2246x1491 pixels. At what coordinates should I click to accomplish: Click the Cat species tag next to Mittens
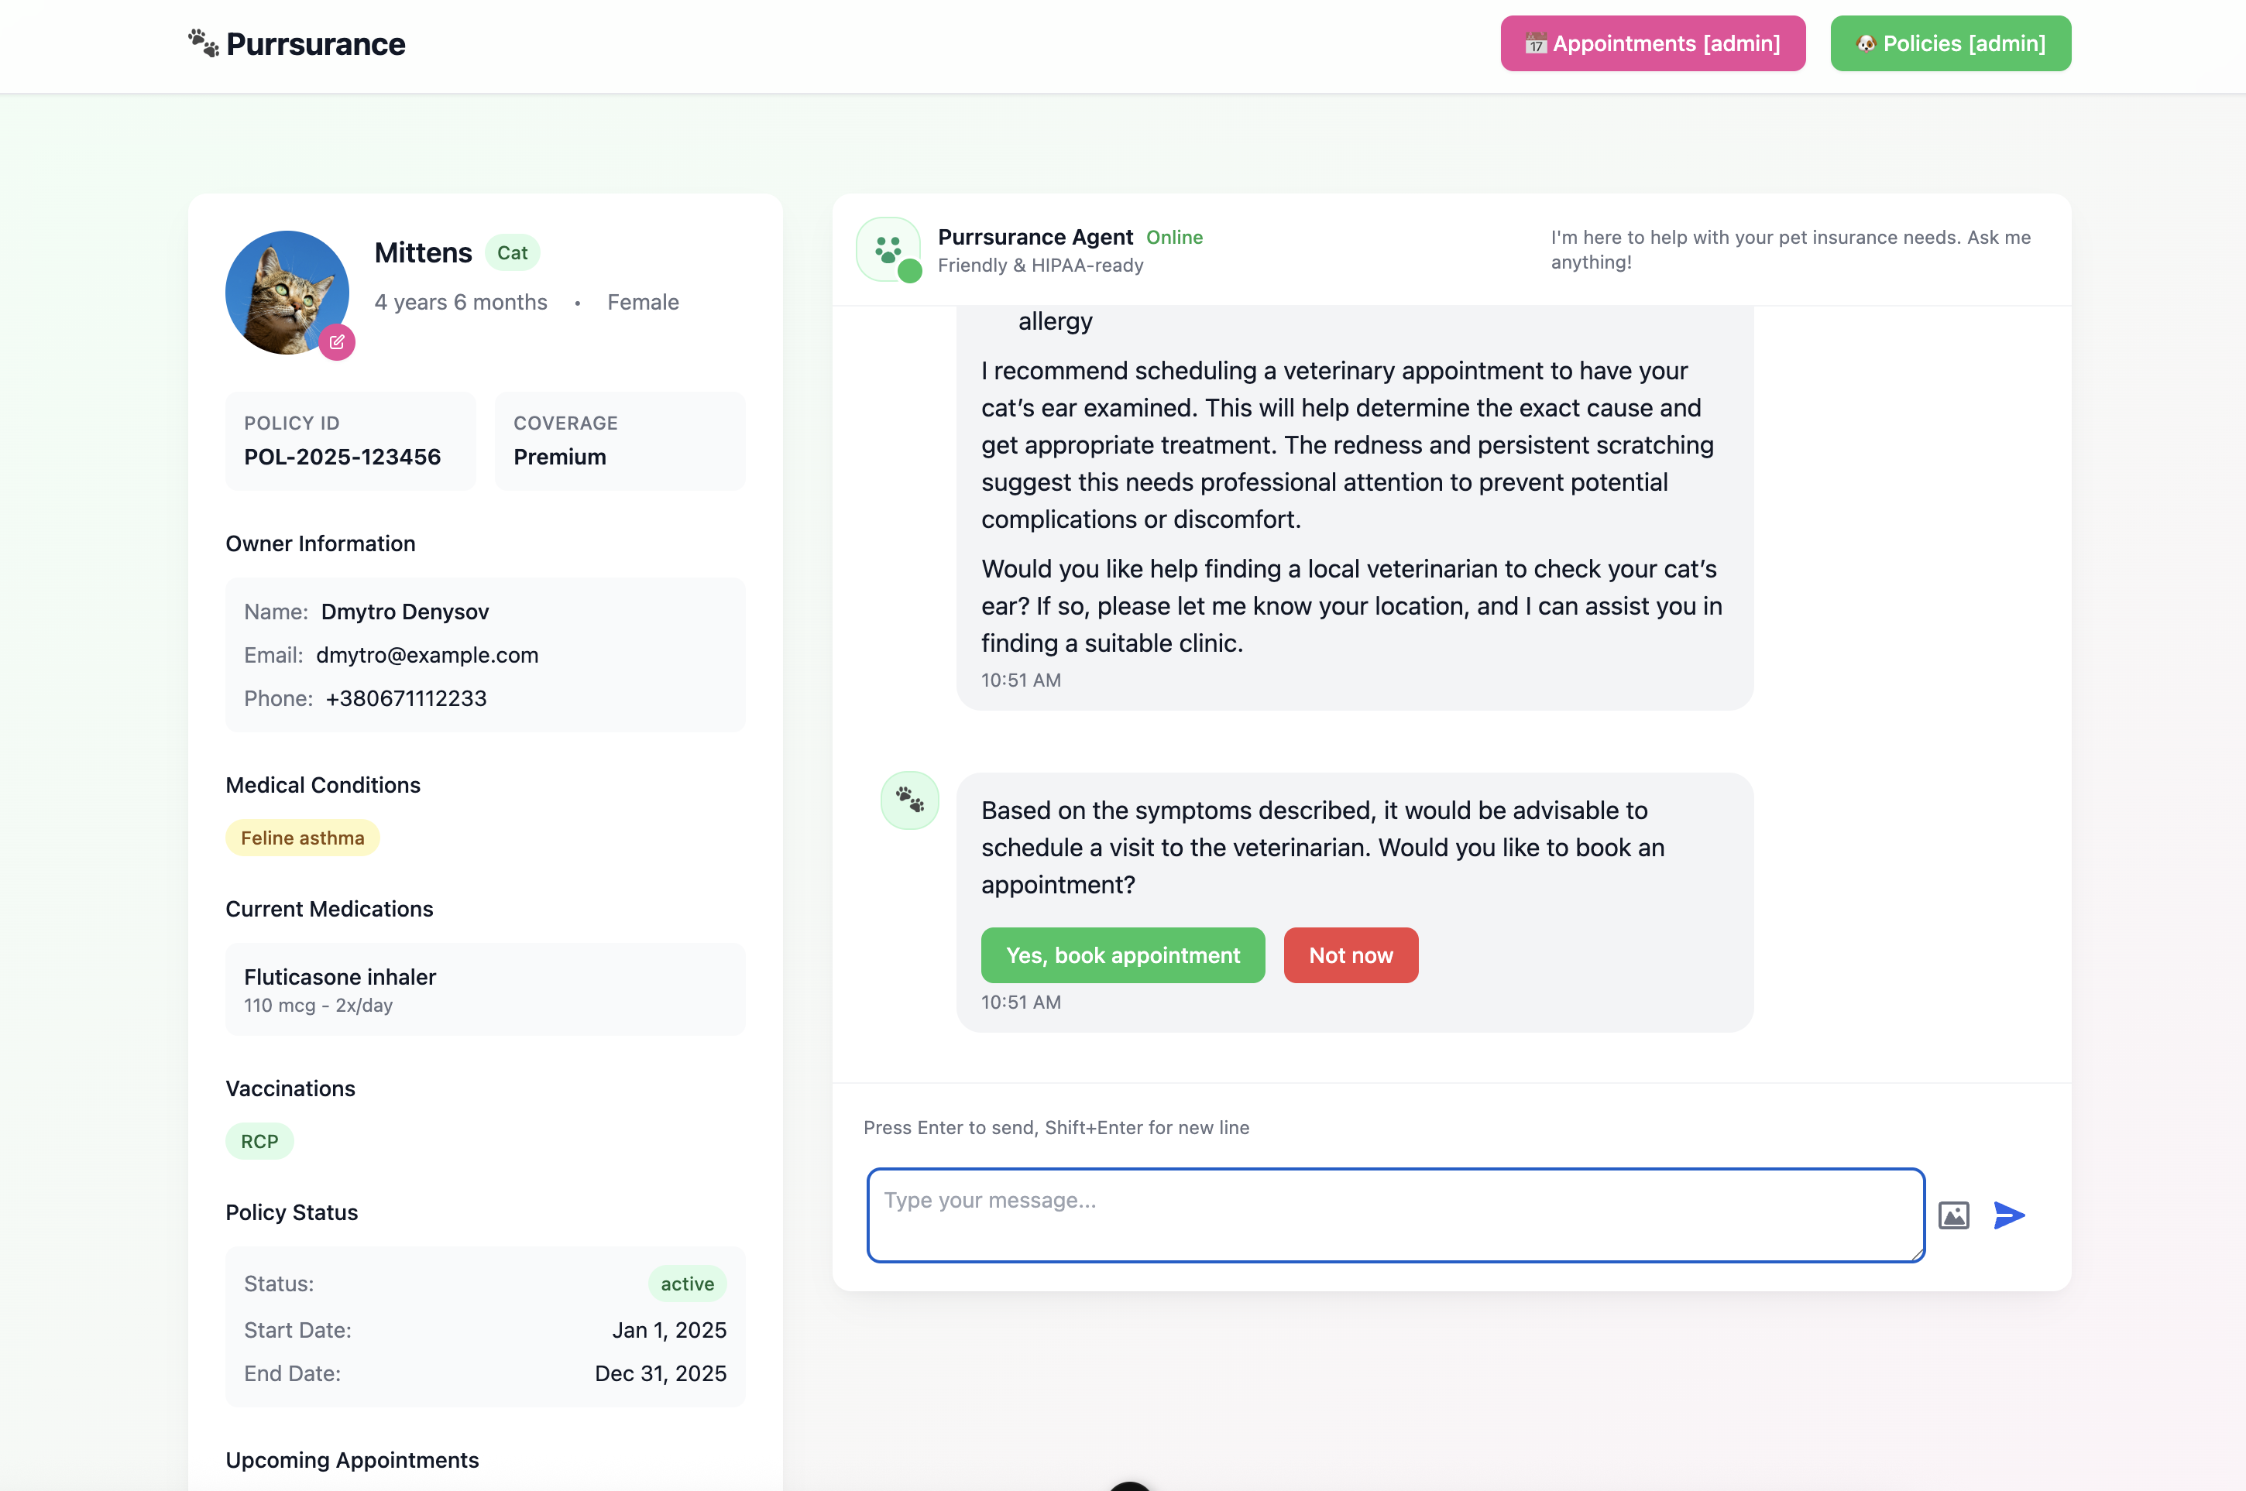(x=512, y=253)
